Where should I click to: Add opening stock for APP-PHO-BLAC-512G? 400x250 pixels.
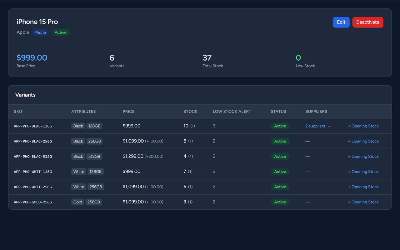click(363, 157)
